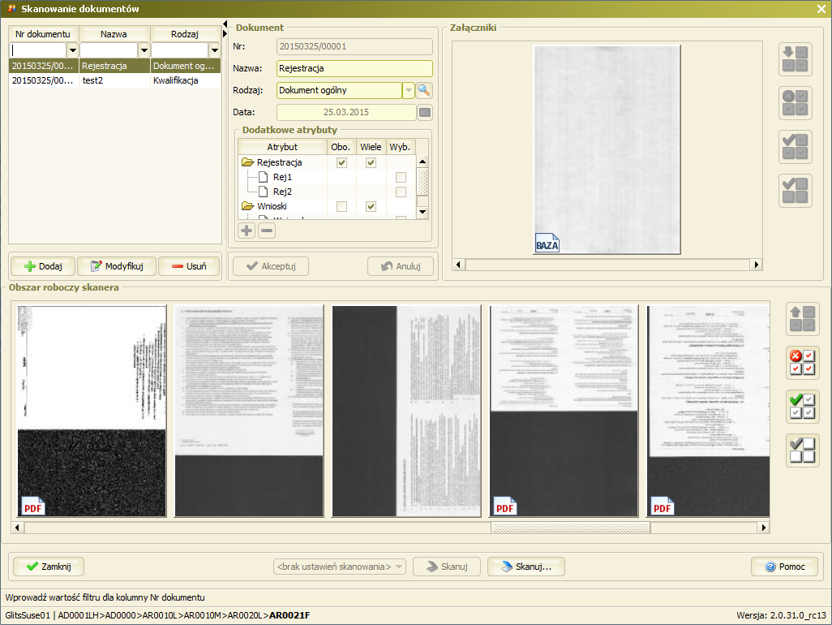Click select-all green checkmark icon in scanner area
The image size is (832, 625).
tap(802, 407)
